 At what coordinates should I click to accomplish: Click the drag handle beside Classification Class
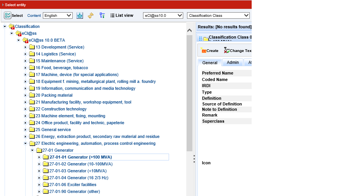pos(200,39)
